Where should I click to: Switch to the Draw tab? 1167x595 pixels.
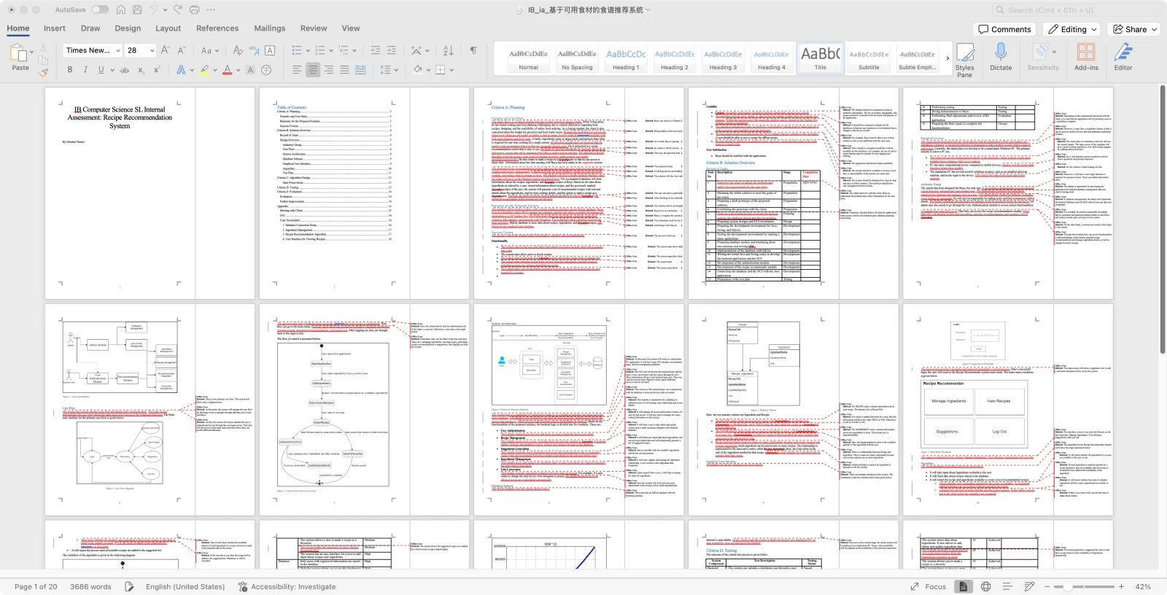(90, 28)
